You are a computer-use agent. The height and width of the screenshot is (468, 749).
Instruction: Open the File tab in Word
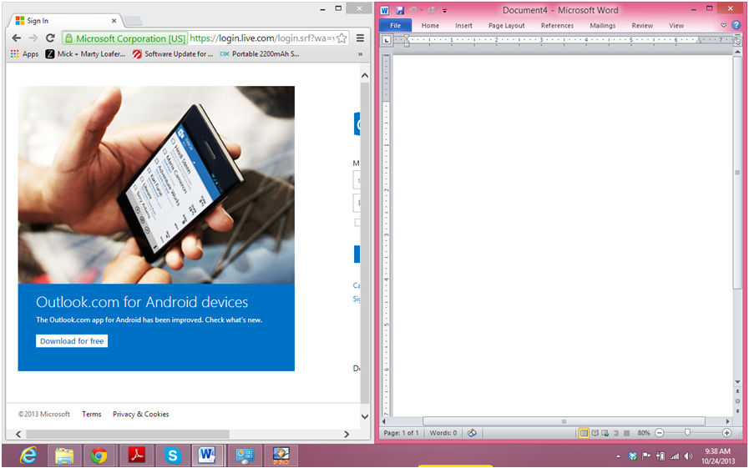[x=396, y=25]
